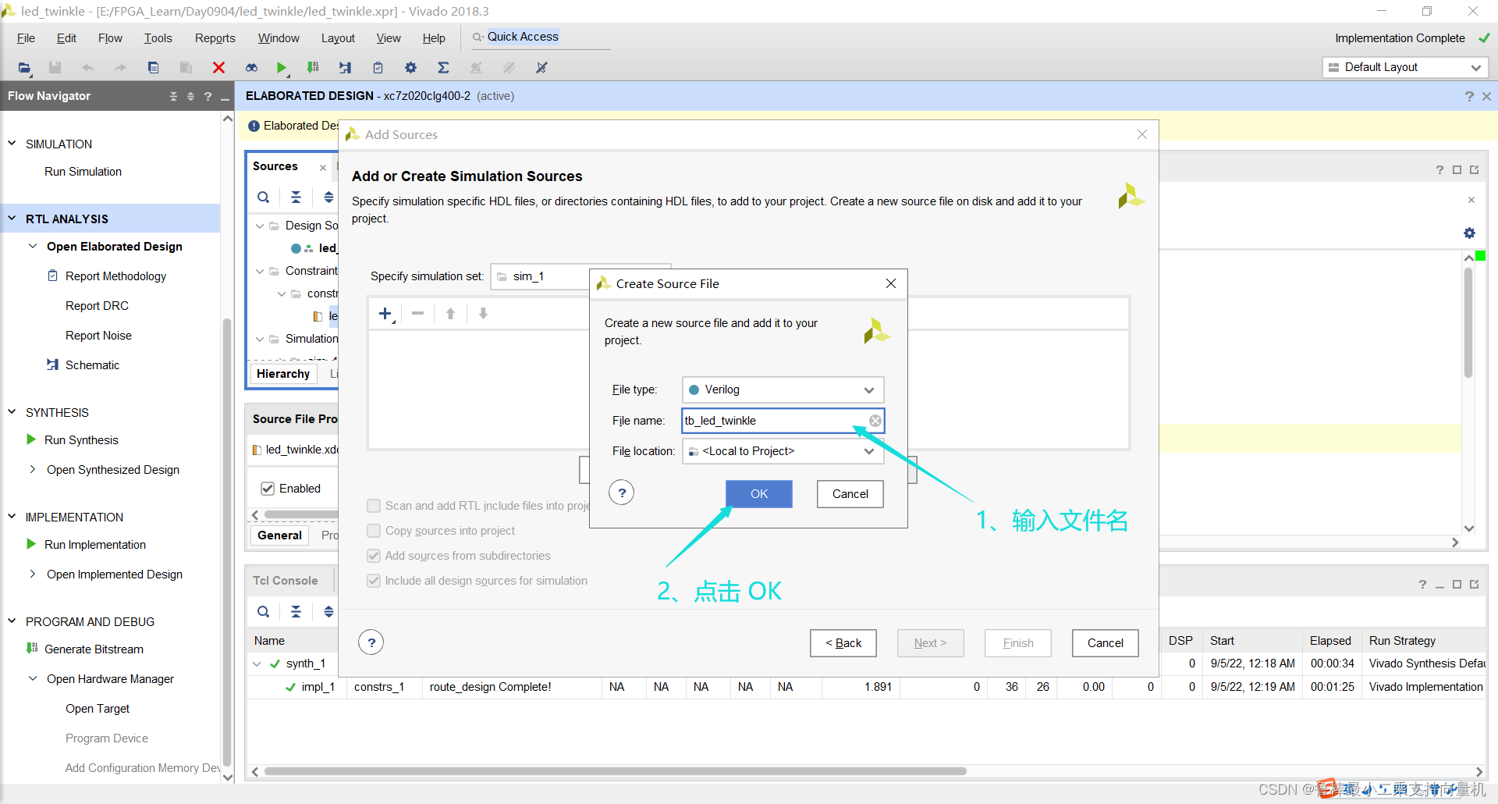
Task: Click the Back button in wizard
Action: 843,643
